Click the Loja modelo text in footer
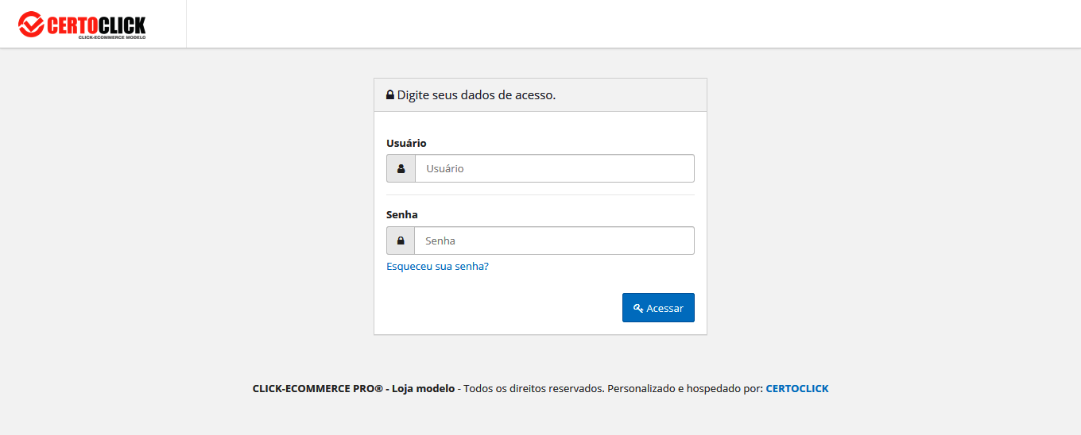 424,389
